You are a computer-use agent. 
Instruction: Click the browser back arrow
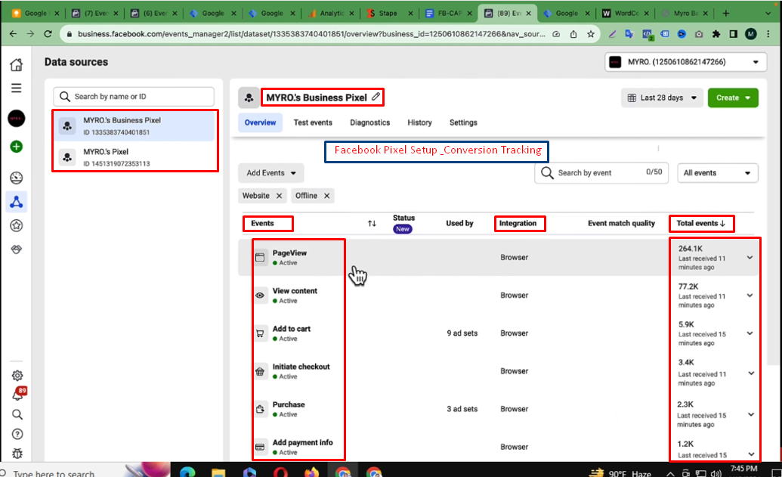13,34
